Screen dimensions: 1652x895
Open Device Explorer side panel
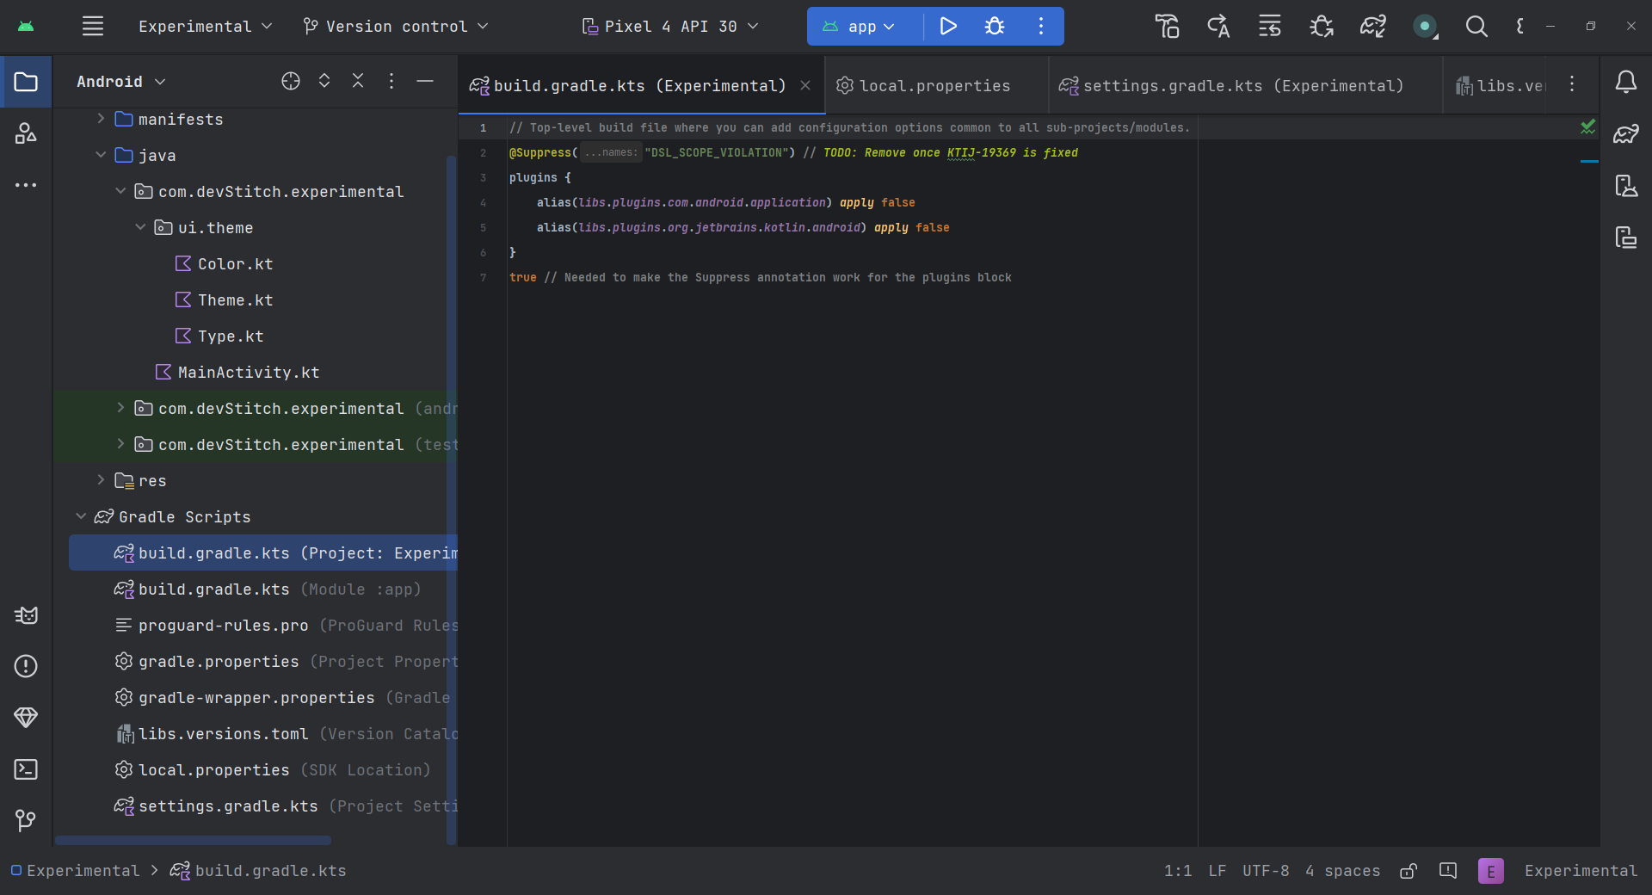(x=1626, y=237)
